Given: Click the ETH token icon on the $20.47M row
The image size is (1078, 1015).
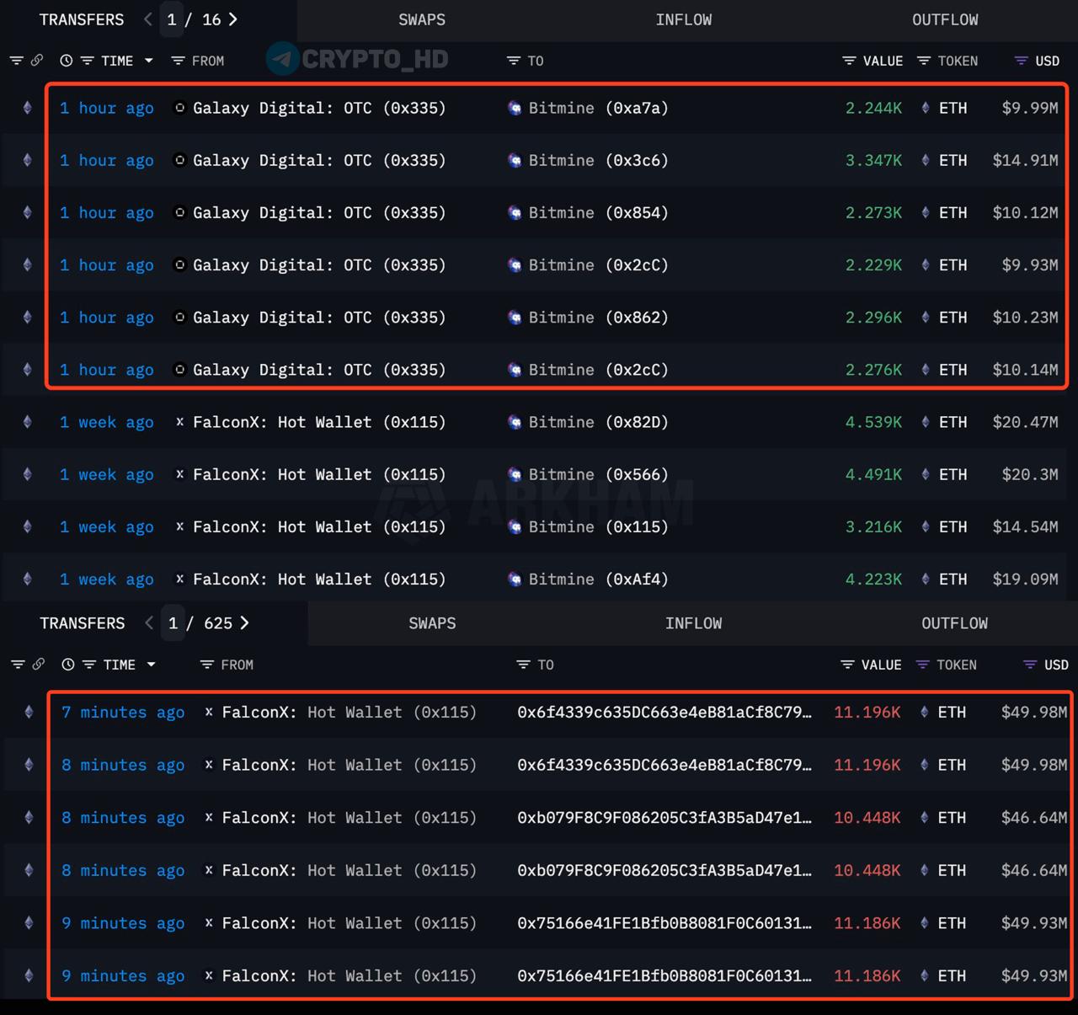Looking at the screenshot, I should point(926,422).
